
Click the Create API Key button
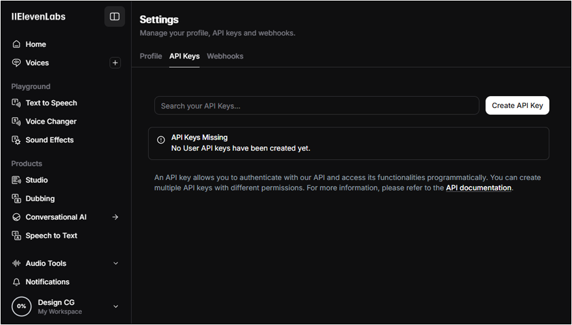pyautogui.click(x=517, y=105)
